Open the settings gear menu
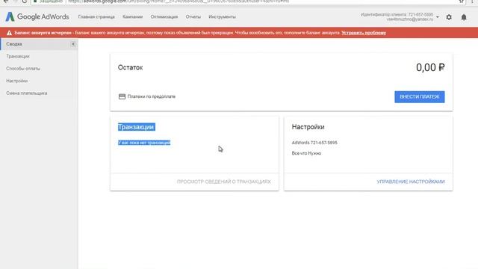 (x=449, y=17)
